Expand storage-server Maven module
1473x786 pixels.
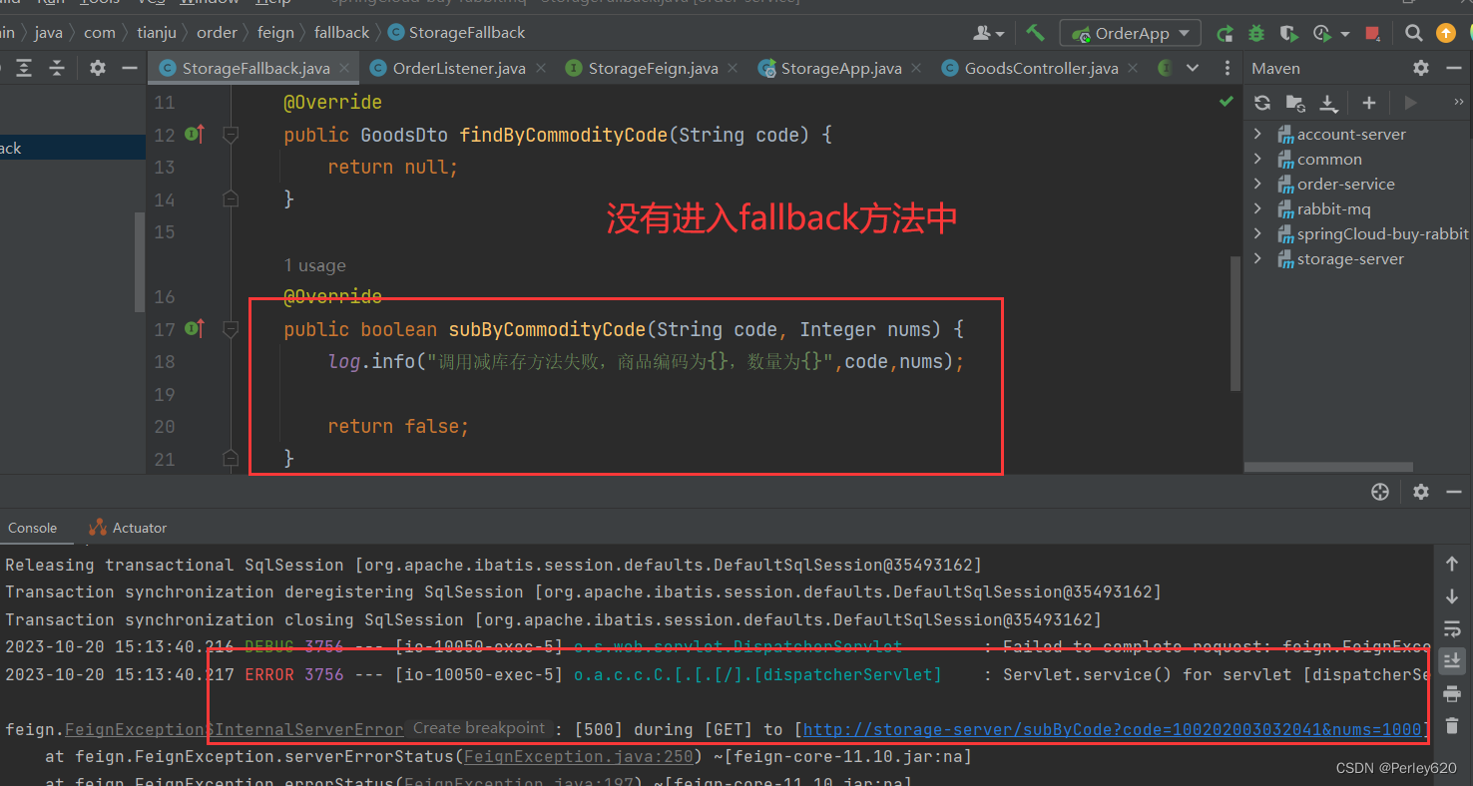coord(1258,258)
